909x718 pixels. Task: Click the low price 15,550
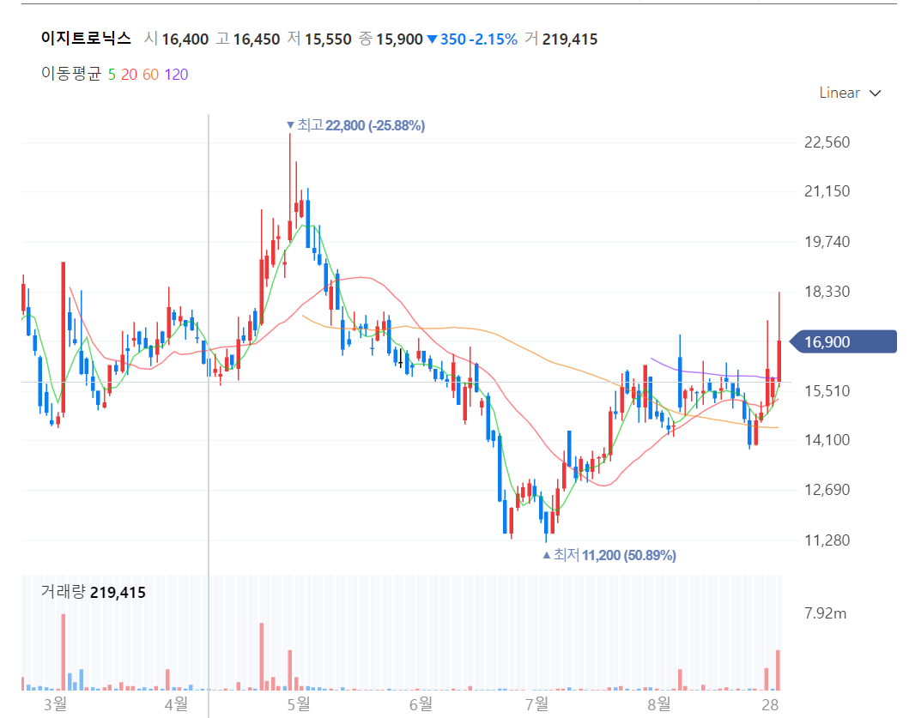(x=328, y=39)
